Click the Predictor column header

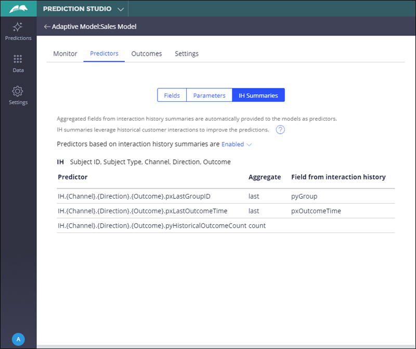73,177
